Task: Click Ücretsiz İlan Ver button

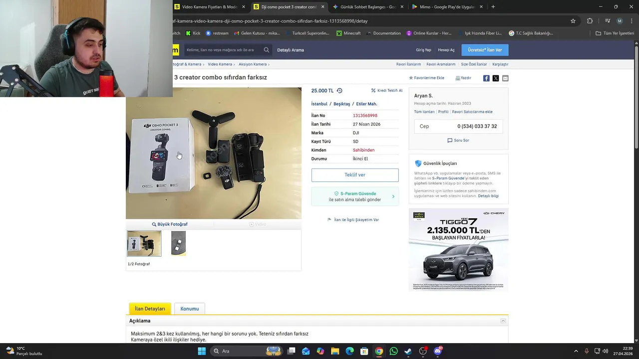Action: click(485, 50)
